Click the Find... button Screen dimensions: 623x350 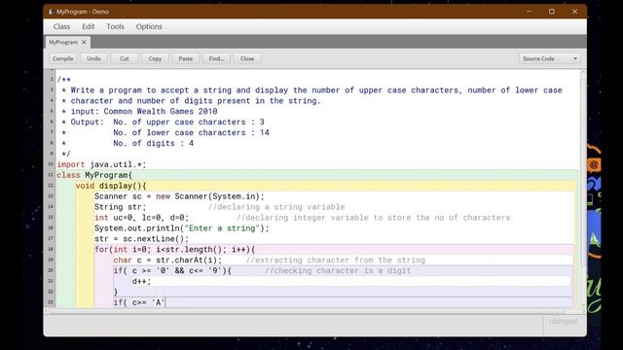pos(216,58)
